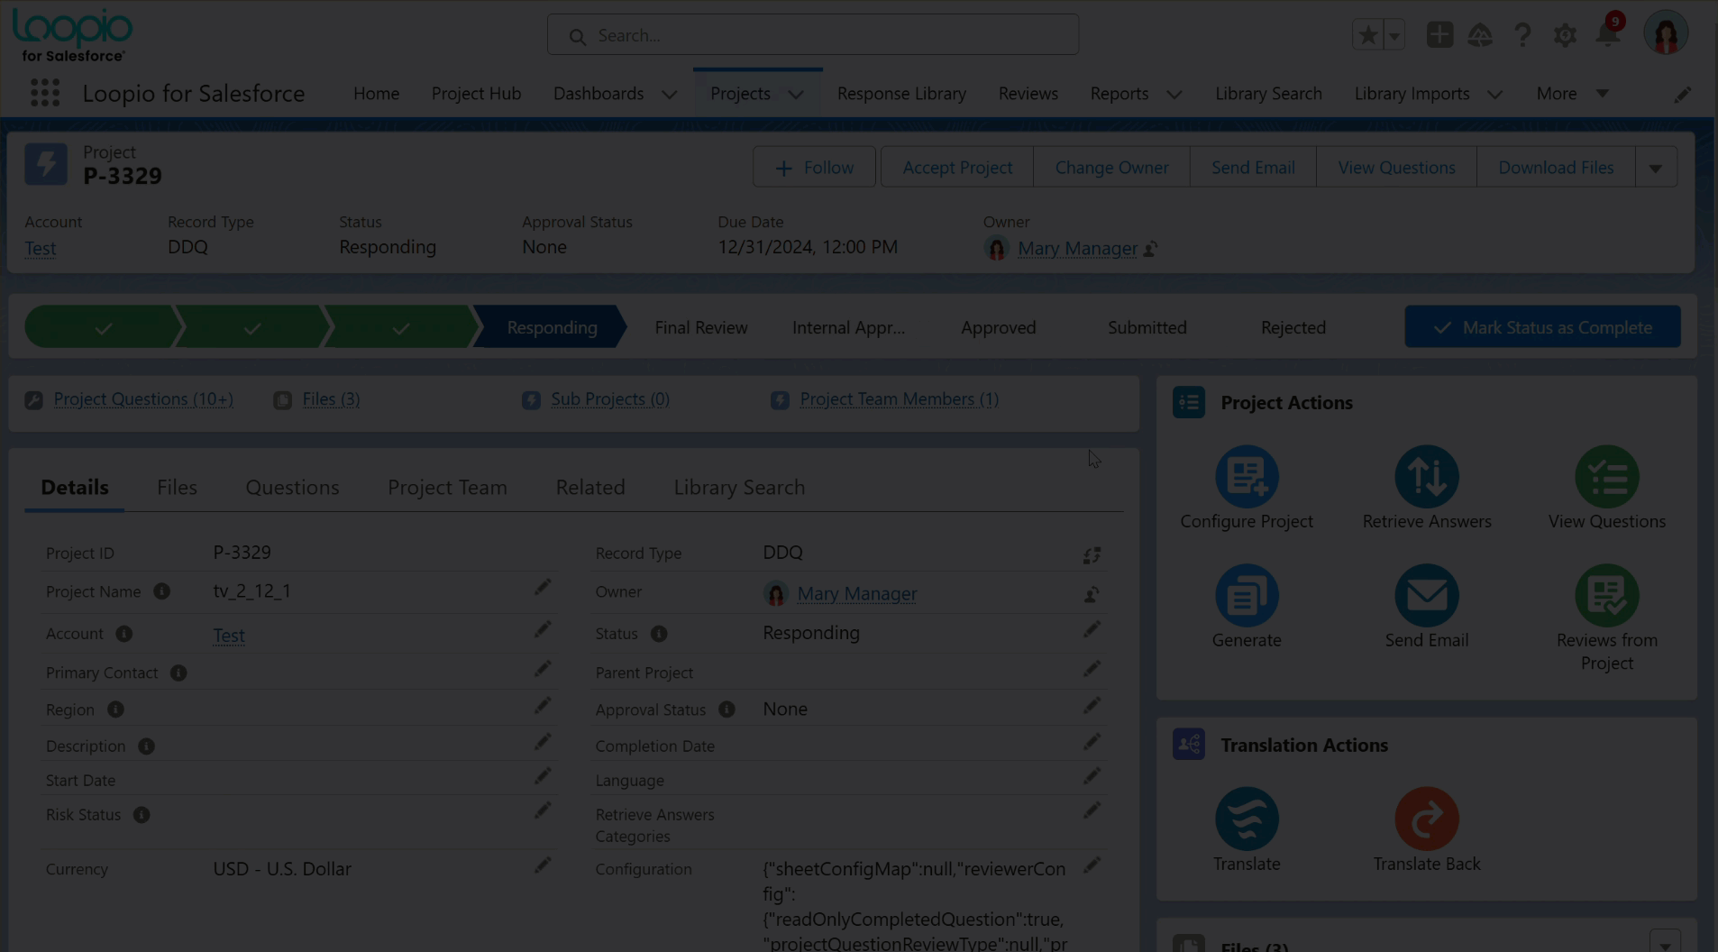Edit Account field pencil icon
The width and height of the screenshot is (1718, 952).
(x=543, y=629)
